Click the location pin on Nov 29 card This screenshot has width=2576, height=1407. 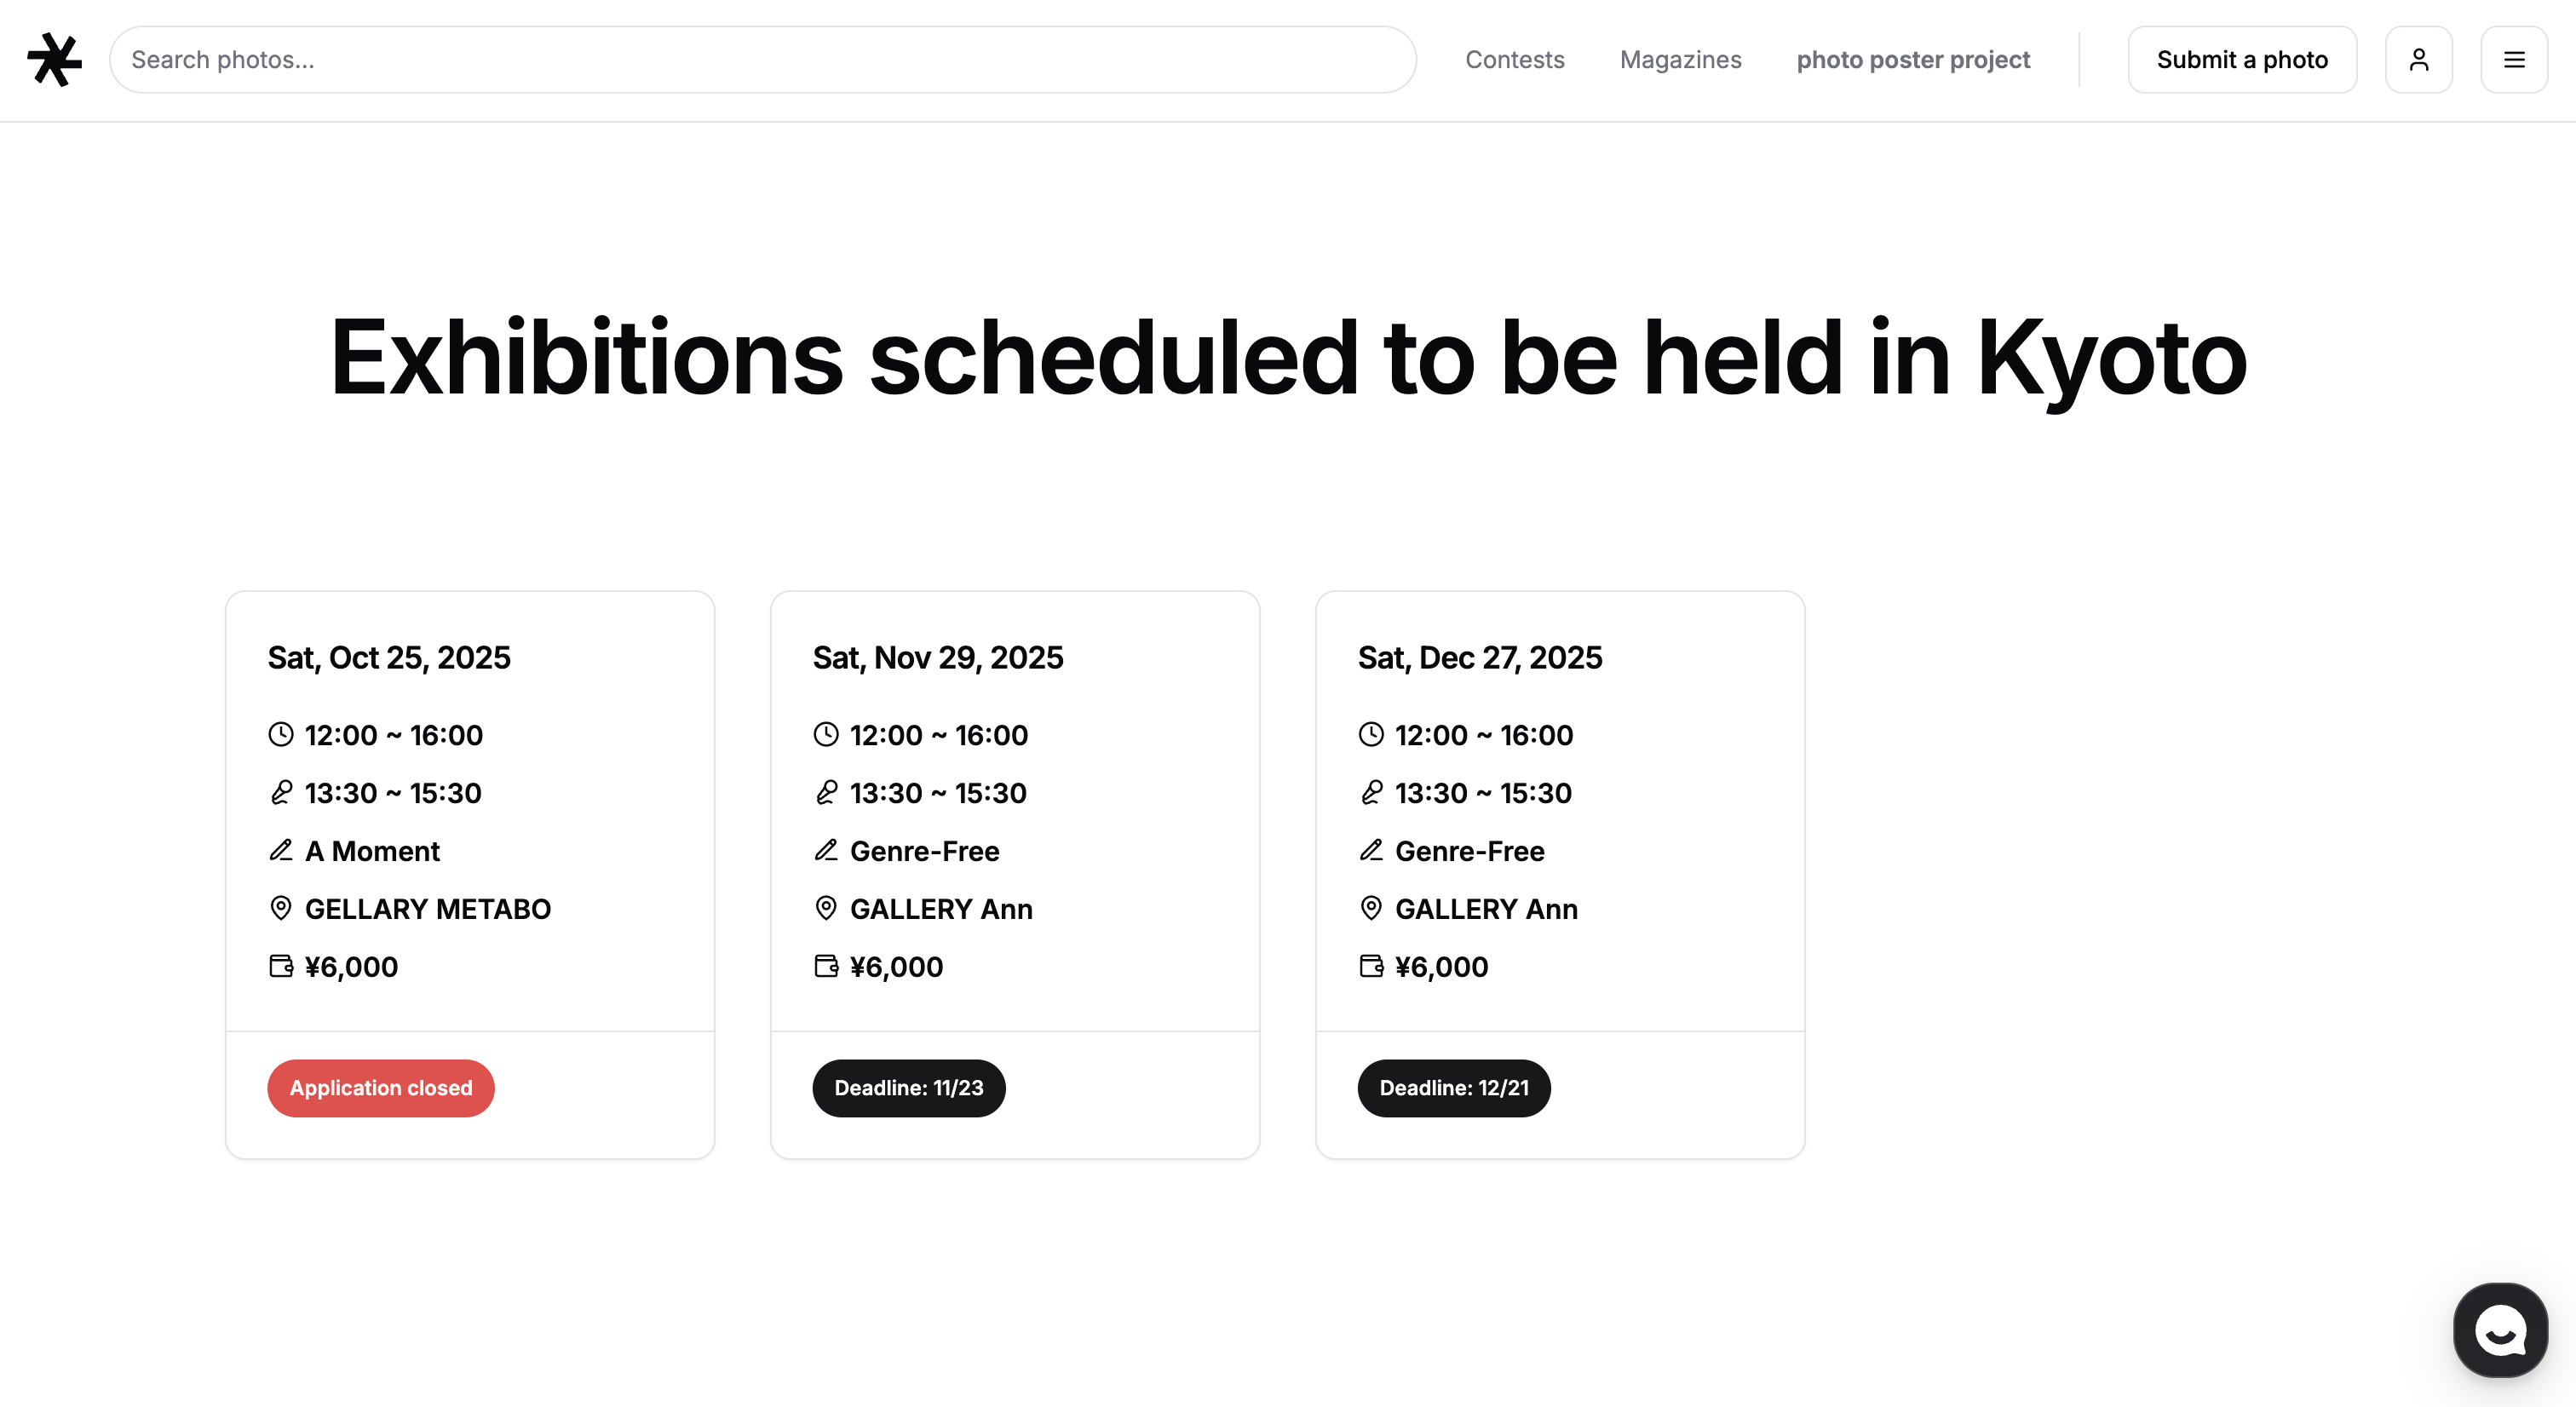tap(826, 908)
